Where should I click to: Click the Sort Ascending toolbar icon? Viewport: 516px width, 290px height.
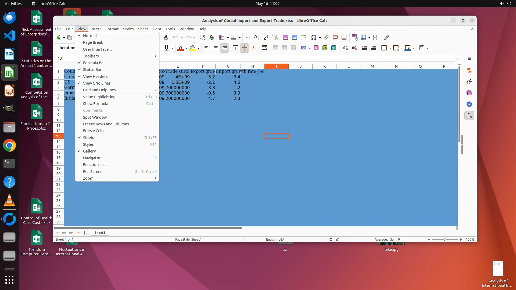coord(257,37)
